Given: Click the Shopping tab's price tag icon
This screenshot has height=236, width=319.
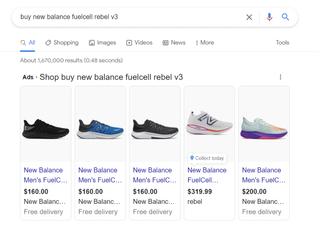Looking at the screenshot, I should 48,43.
